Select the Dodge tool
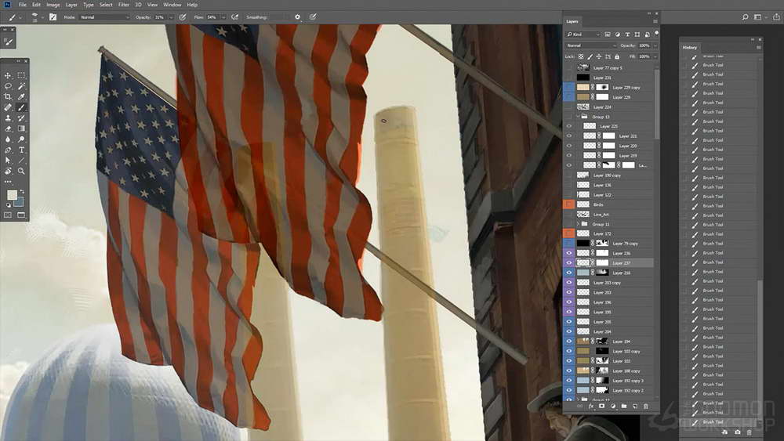This screenshot has width=784, height=441. (x=21, y=139)
